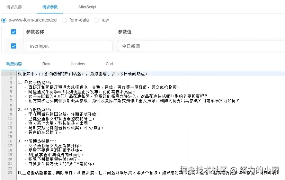This screenshot has width=285, height=180.
Task: Click the **微博热搜榜** heading line
Action: point(37,141)
